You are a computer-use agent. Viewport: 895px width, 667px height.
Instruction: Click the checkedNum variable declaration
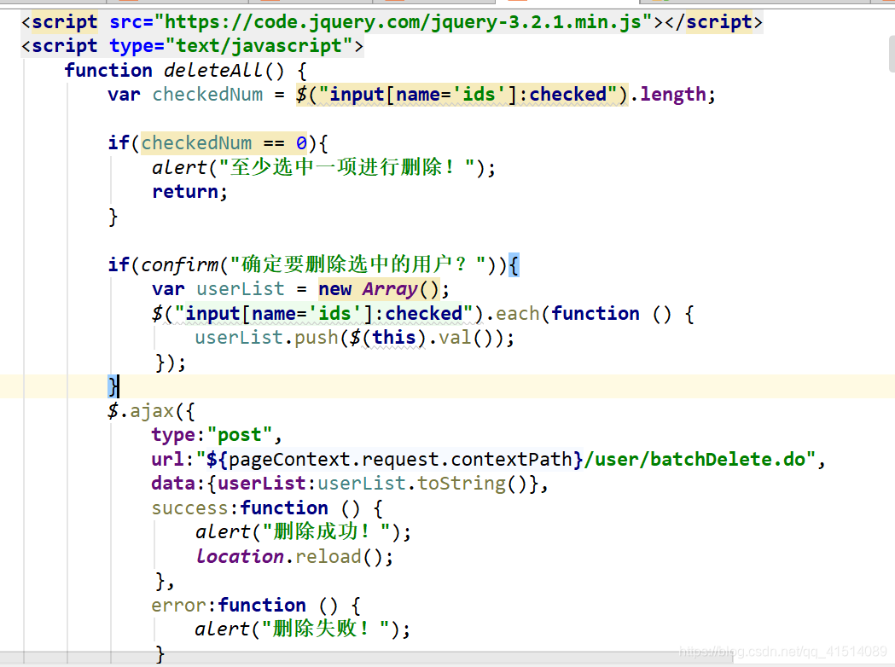click(208, 94)
